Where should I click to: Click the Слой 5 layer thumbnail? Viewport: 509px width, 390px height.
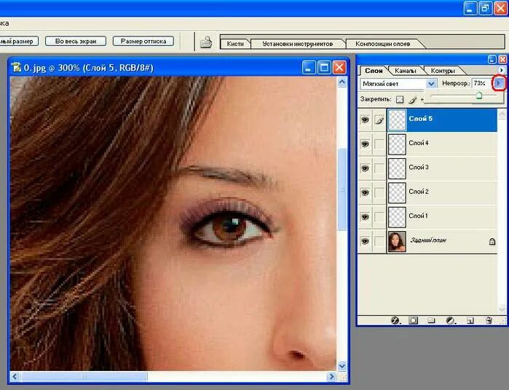click(x=397, y=120)
